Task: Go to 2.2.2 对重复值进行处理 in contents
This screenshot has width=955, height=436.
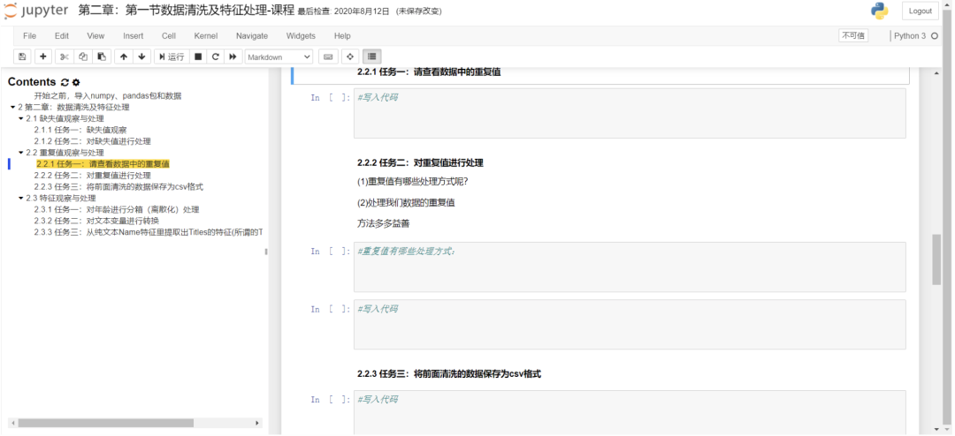Action: (93, 175)
